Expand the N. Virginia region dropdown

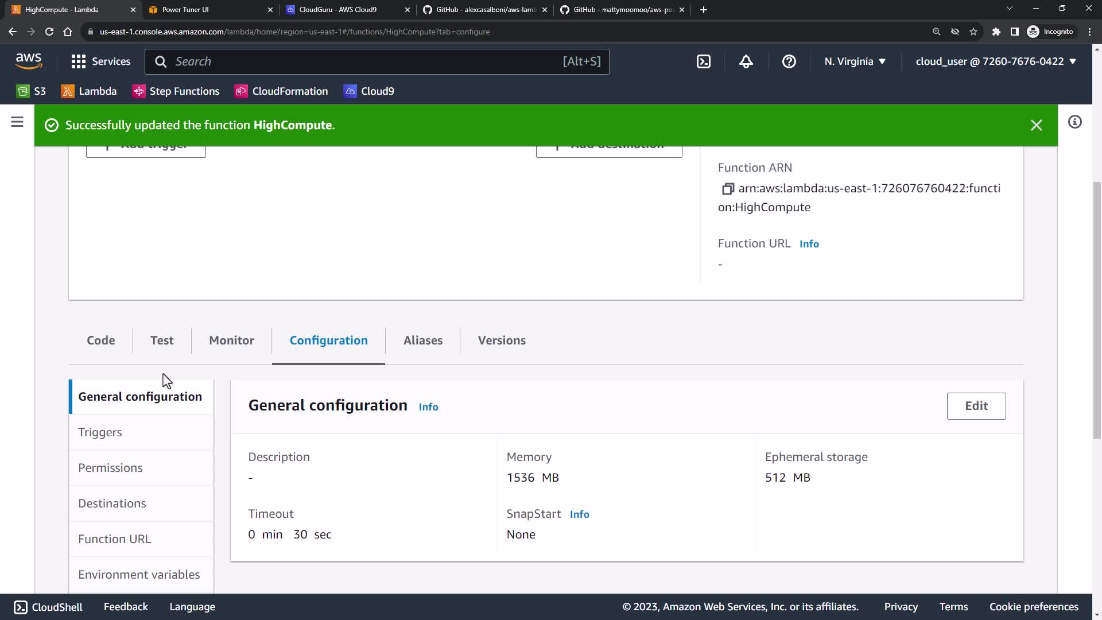[x=855, y=61]
